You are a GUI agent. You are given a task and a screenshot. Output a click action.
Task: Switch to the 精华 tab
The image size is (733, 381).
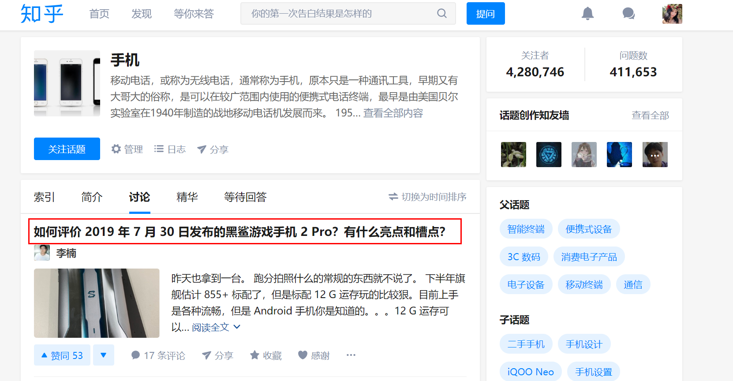coord(187,197)
